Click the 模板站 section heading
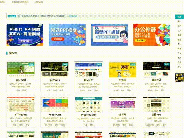The width and height of the screenshot is (184, 138). [13, 53]
